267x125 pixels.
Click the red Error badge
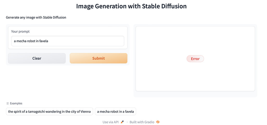point(195,59)
